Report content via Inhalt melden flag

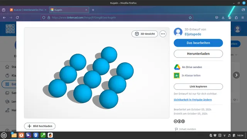click(x=185, y=129)
